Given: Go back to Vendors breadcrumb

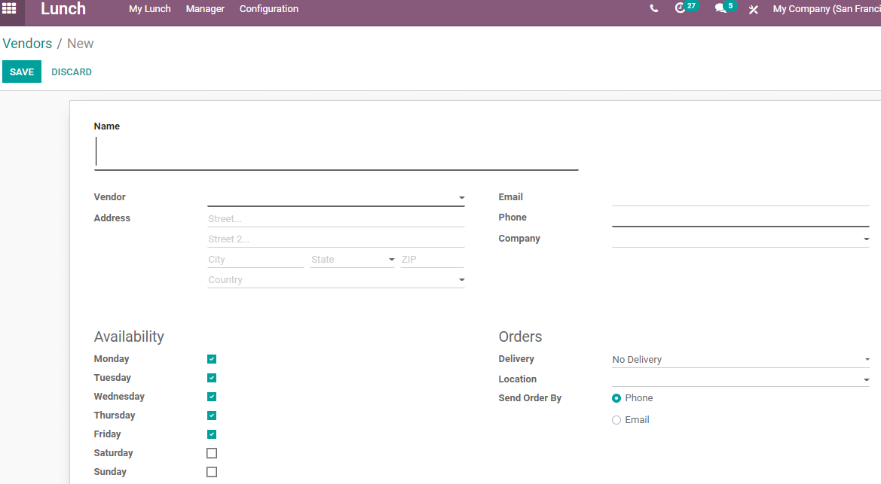Looking at the screenshot, I should click(27, 43).
